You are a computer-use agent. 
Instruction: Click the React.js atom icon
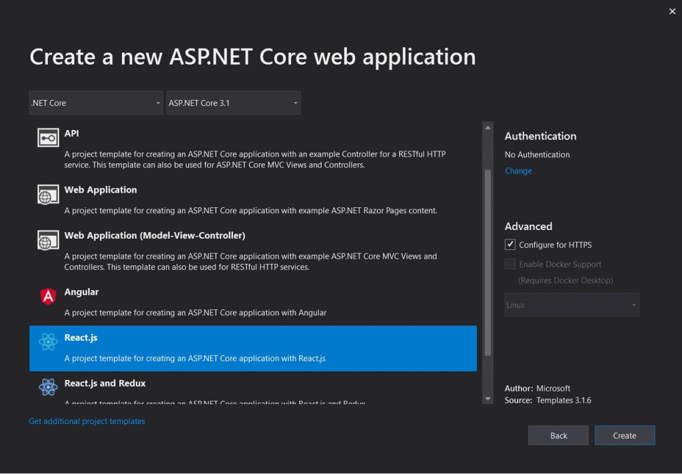pos(47,342)
